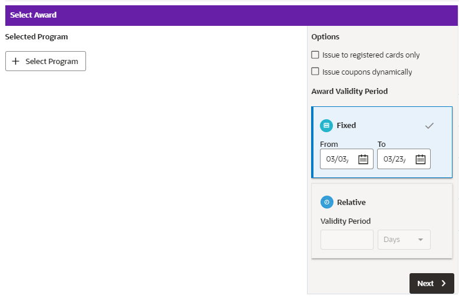Click the Validity Period label
459x299 pixels.
click(x=345, y=221)
